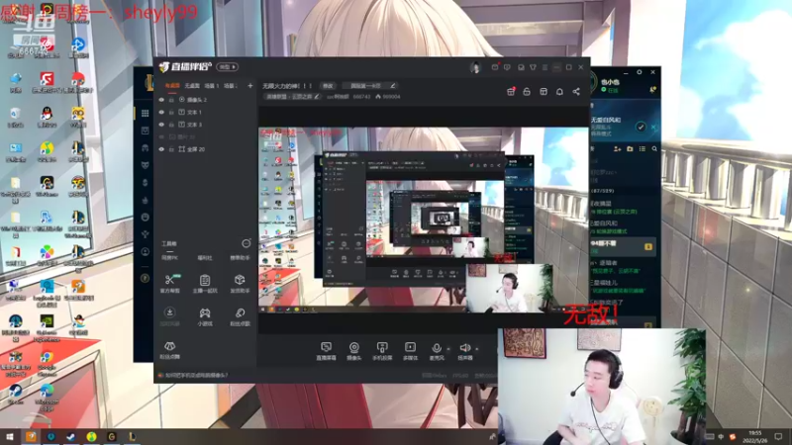Open the Steam icon on the taskbar

(x=70, y=436)
